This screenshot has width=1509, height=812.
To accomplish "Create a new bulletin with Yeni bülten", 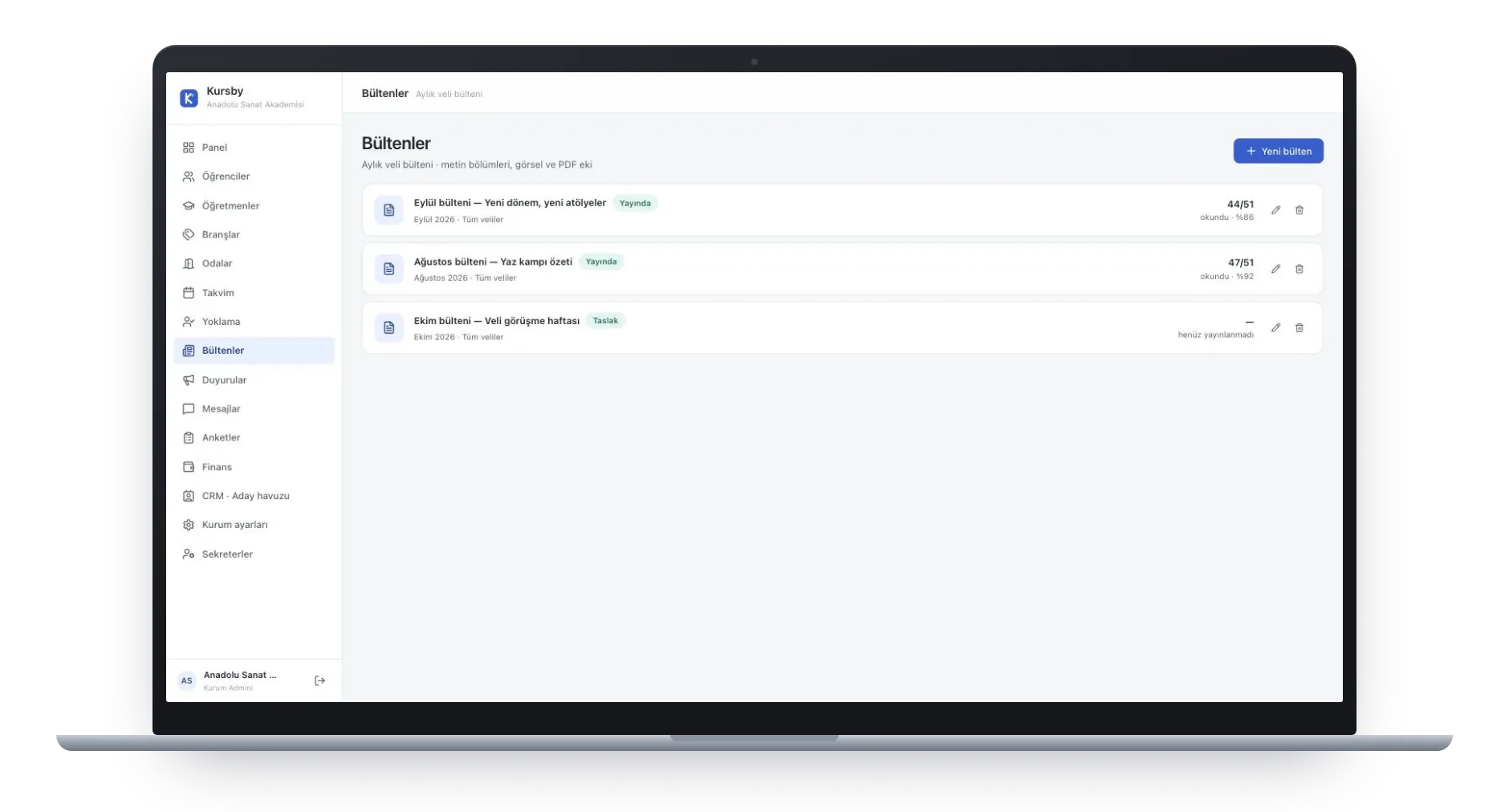I will pos(1278,151).
